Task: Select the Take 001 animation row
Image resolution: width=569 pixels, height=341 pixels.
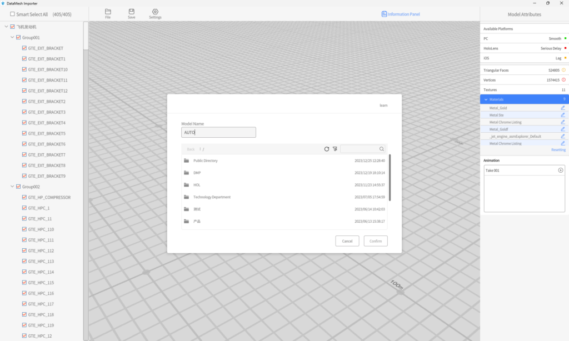Action: coord(525,170)
